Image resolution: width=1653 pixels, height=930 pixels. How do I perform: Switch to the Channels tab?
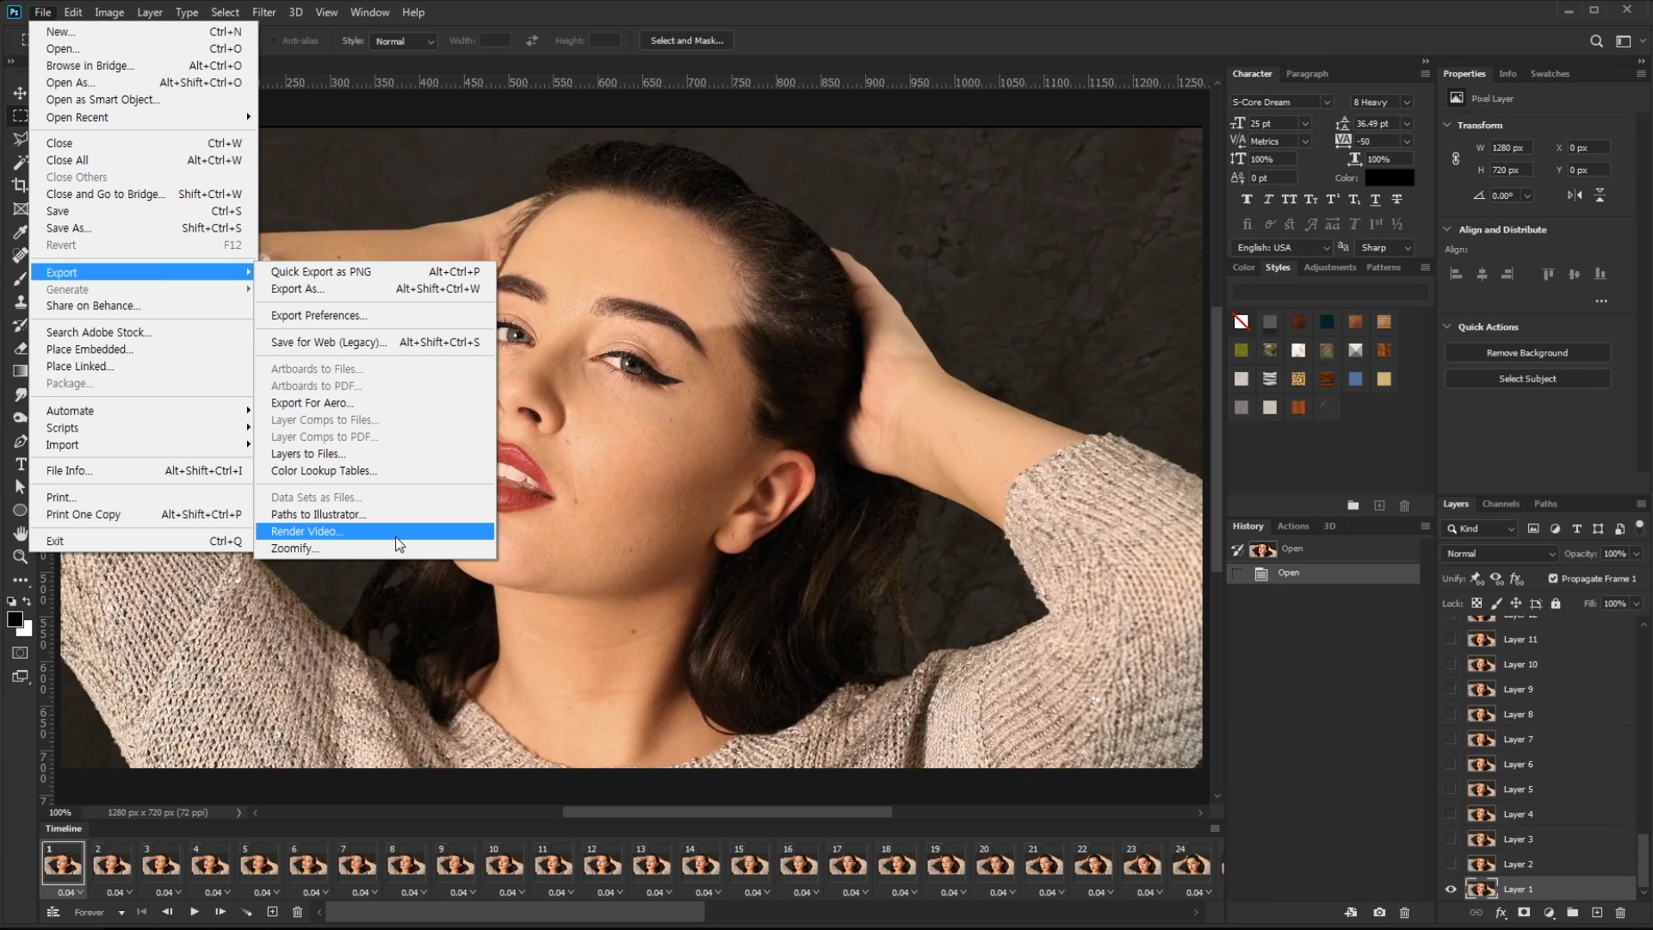[1501, 504]
